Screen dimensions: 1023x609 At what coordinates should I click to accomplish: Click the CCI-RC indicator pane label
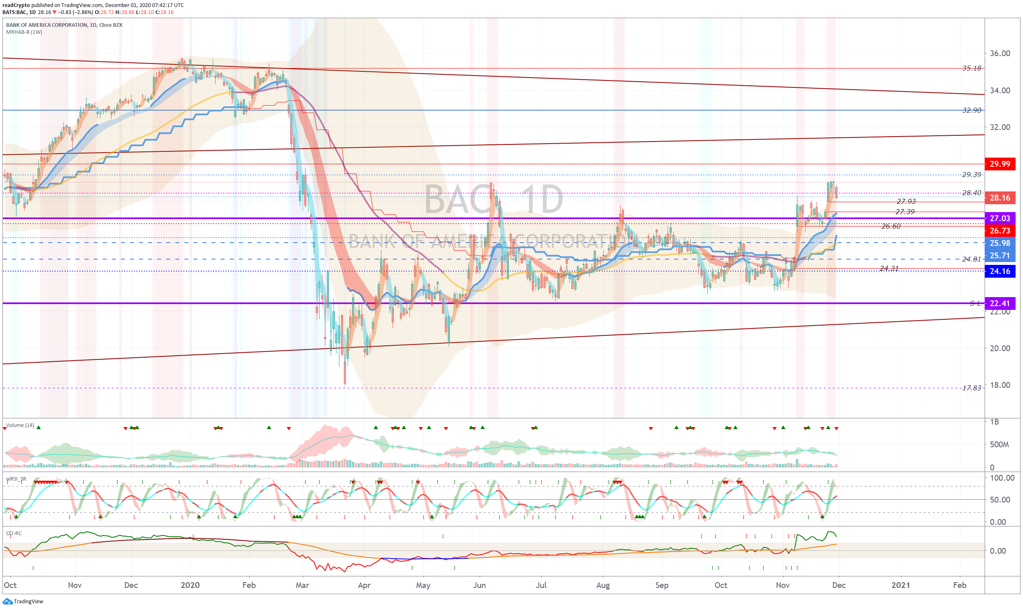(14, 533)
